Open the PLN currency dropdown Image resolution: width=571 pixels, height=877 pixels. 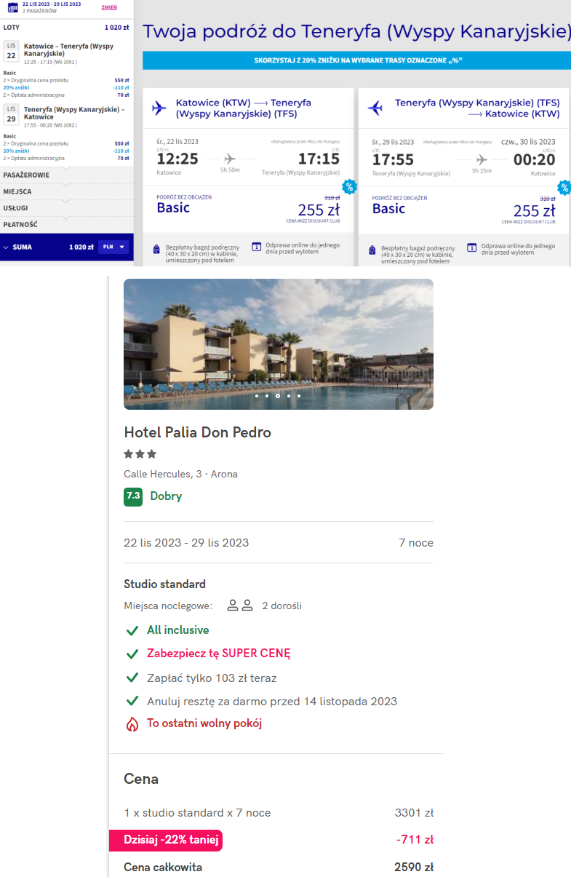(113, 247)
